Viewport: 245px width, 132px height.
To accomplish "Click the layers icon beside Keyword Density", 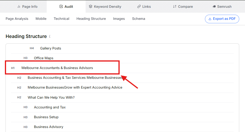I will [91, 6].
